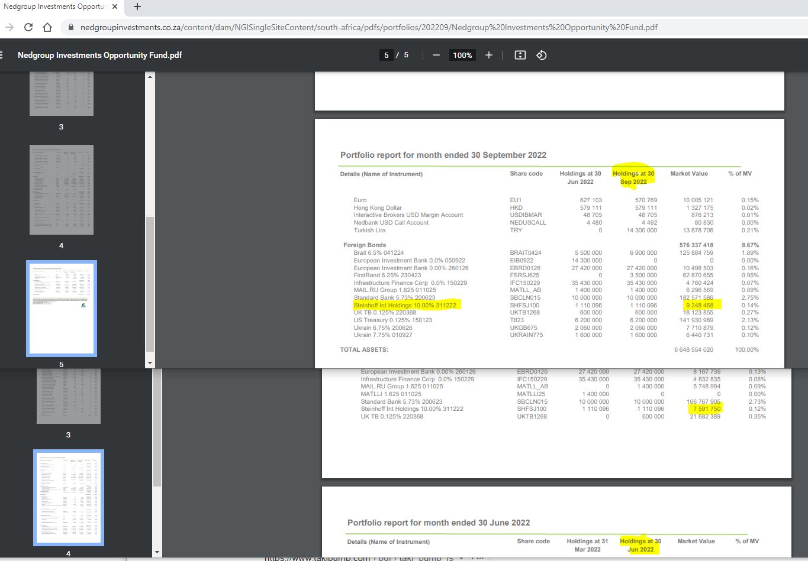This screenshot has width=808, height=561.
Task: Click the scroll-down arrow beside the blue-bordered page 4 thumbnail
Action: pyautogui.click(x=157, y=552)
